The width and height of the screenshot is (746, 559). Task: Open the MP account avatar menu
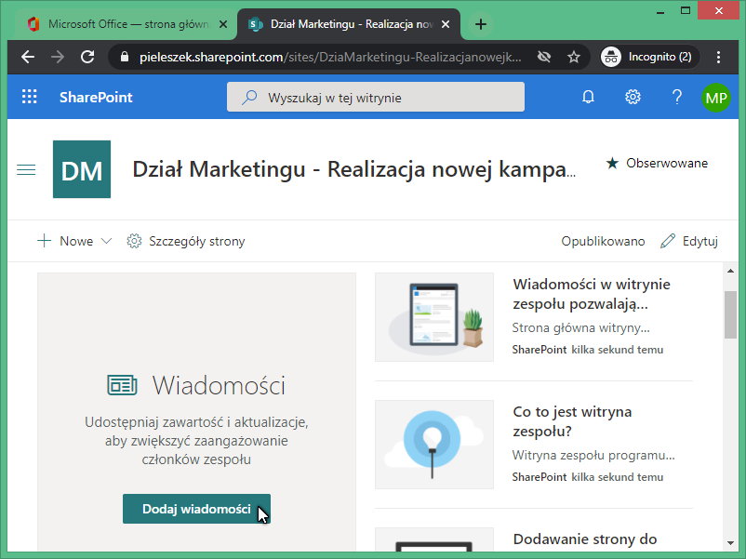click(716, 96)
